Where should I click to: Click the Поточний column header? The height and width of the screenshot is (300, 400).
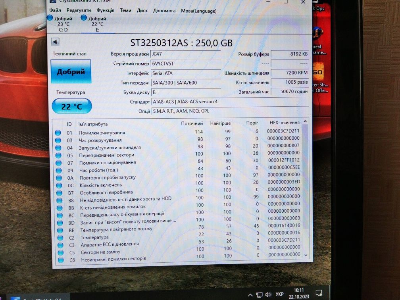tap(192, 123)
